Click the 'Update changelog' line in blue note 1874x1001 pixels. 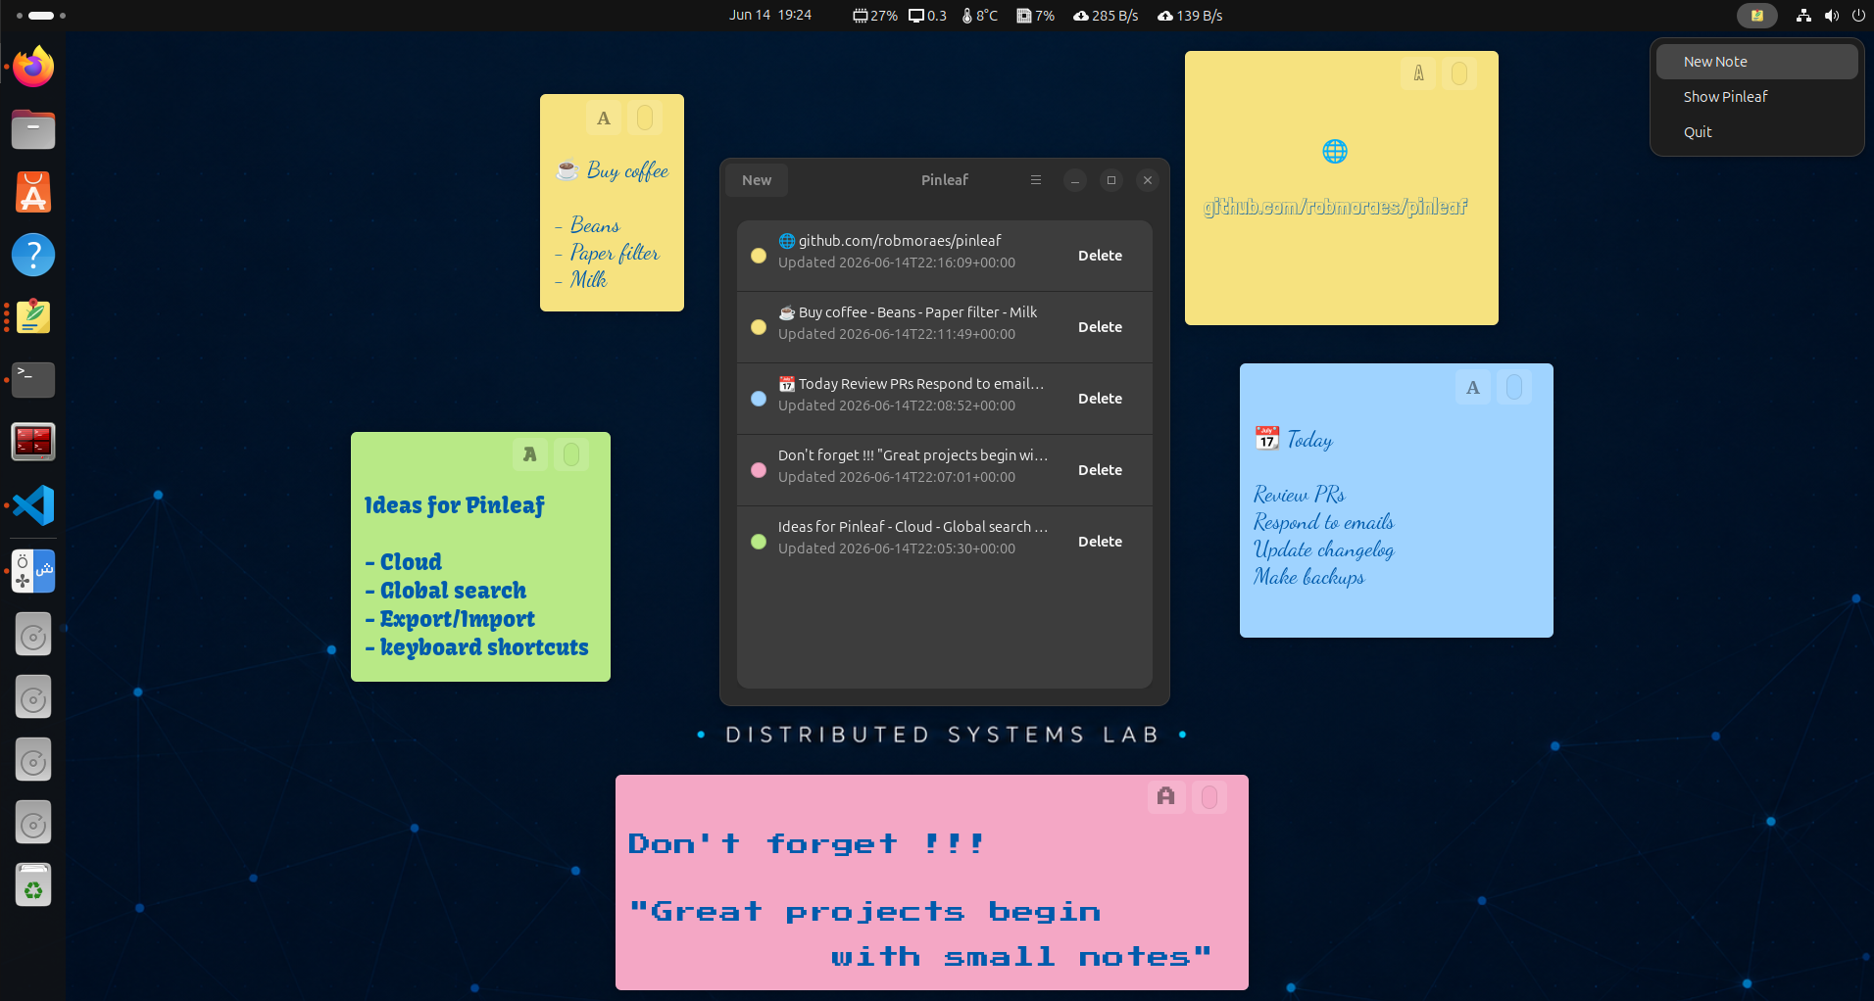pyautogui.click(x=1323, y=549)
